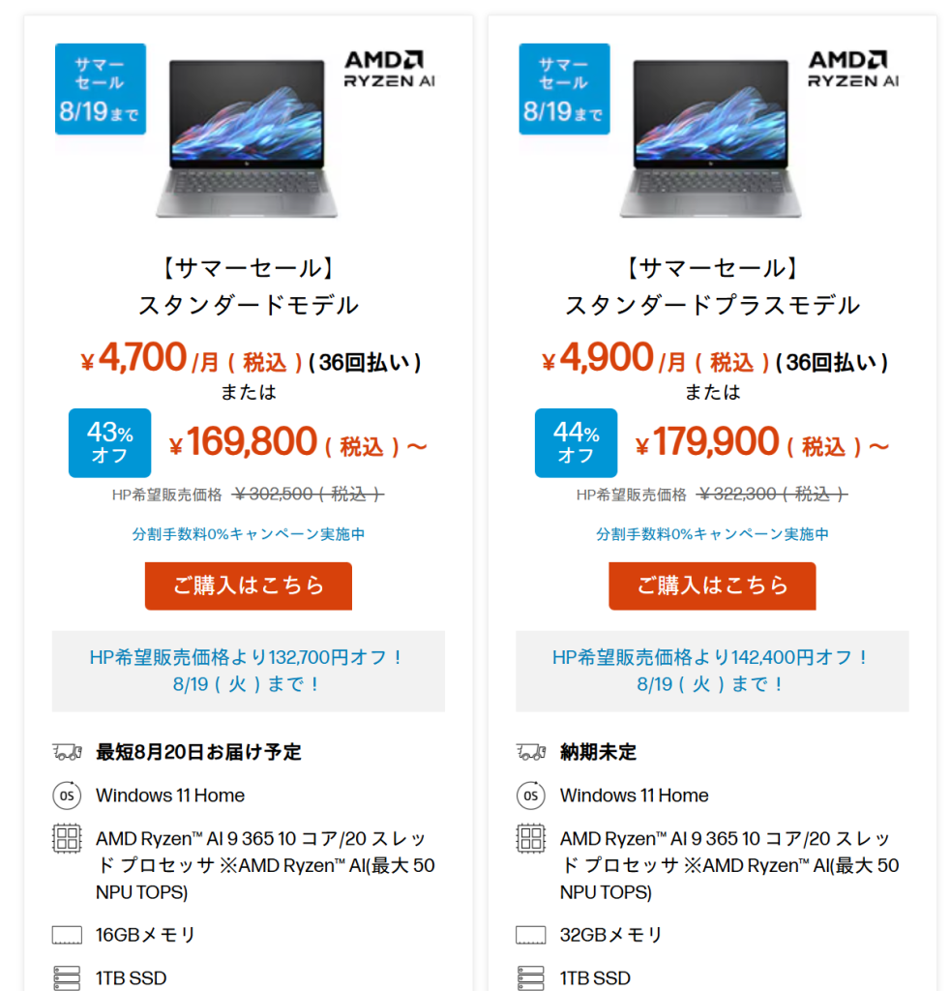Click the delivery truck icon in Standard model
Image resolution: width=950 pixels, height=991 pixels.
click(67, 752)
